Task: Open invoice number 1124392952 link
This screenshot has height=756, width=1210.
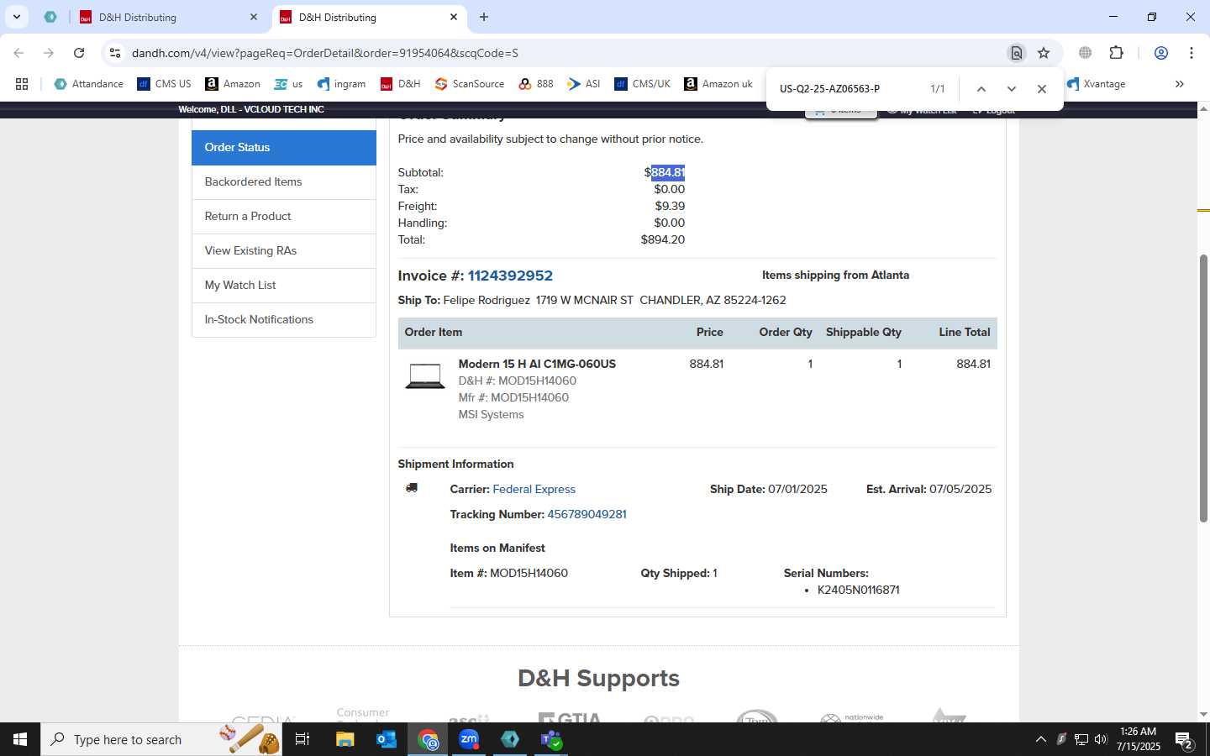Action: tap(510, 276)
